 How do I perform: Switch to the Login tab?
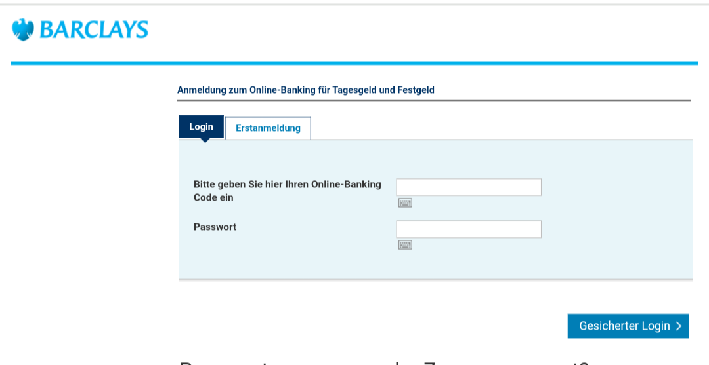[201, 126]
